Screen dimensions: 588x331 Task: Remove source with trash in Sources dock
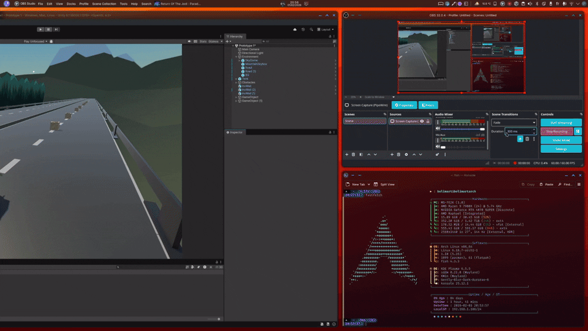[x=399, y=155]
